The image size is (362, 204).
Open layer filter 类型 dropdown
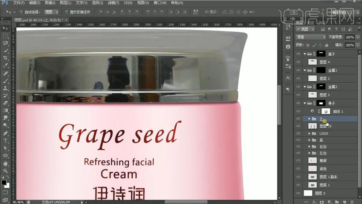305,29
